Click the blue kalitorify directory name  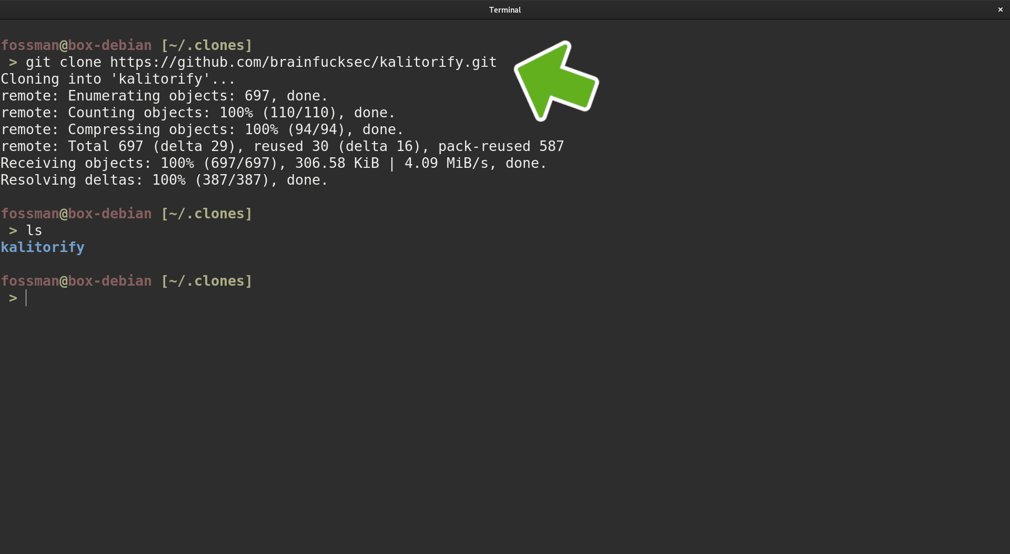coord(43,247)
